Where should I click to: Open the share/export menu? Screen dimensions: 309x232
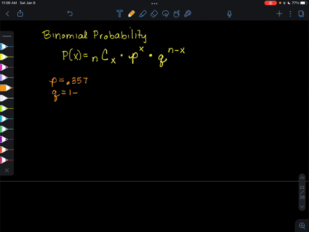pos(20,14)
